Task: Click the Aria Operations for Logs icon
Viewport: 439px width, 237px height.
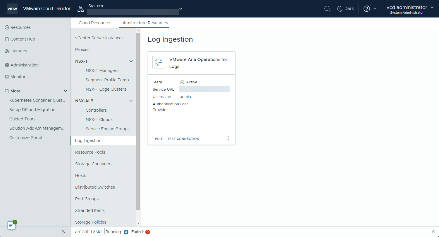Action: click(x=159, y=62)
